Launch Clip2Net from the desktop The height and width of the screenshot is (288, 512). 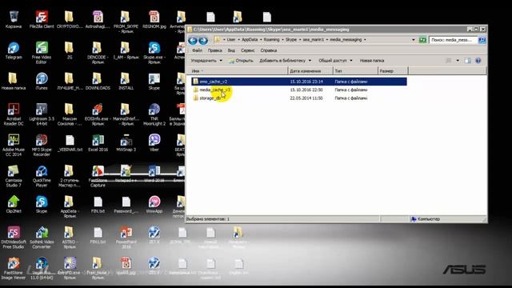14,205
